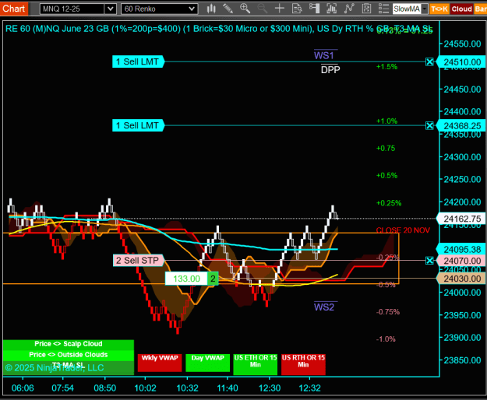This screenshot has height=400, width=487.
Task: Toggle the Bar toolbar button
Action: [481, 9]
